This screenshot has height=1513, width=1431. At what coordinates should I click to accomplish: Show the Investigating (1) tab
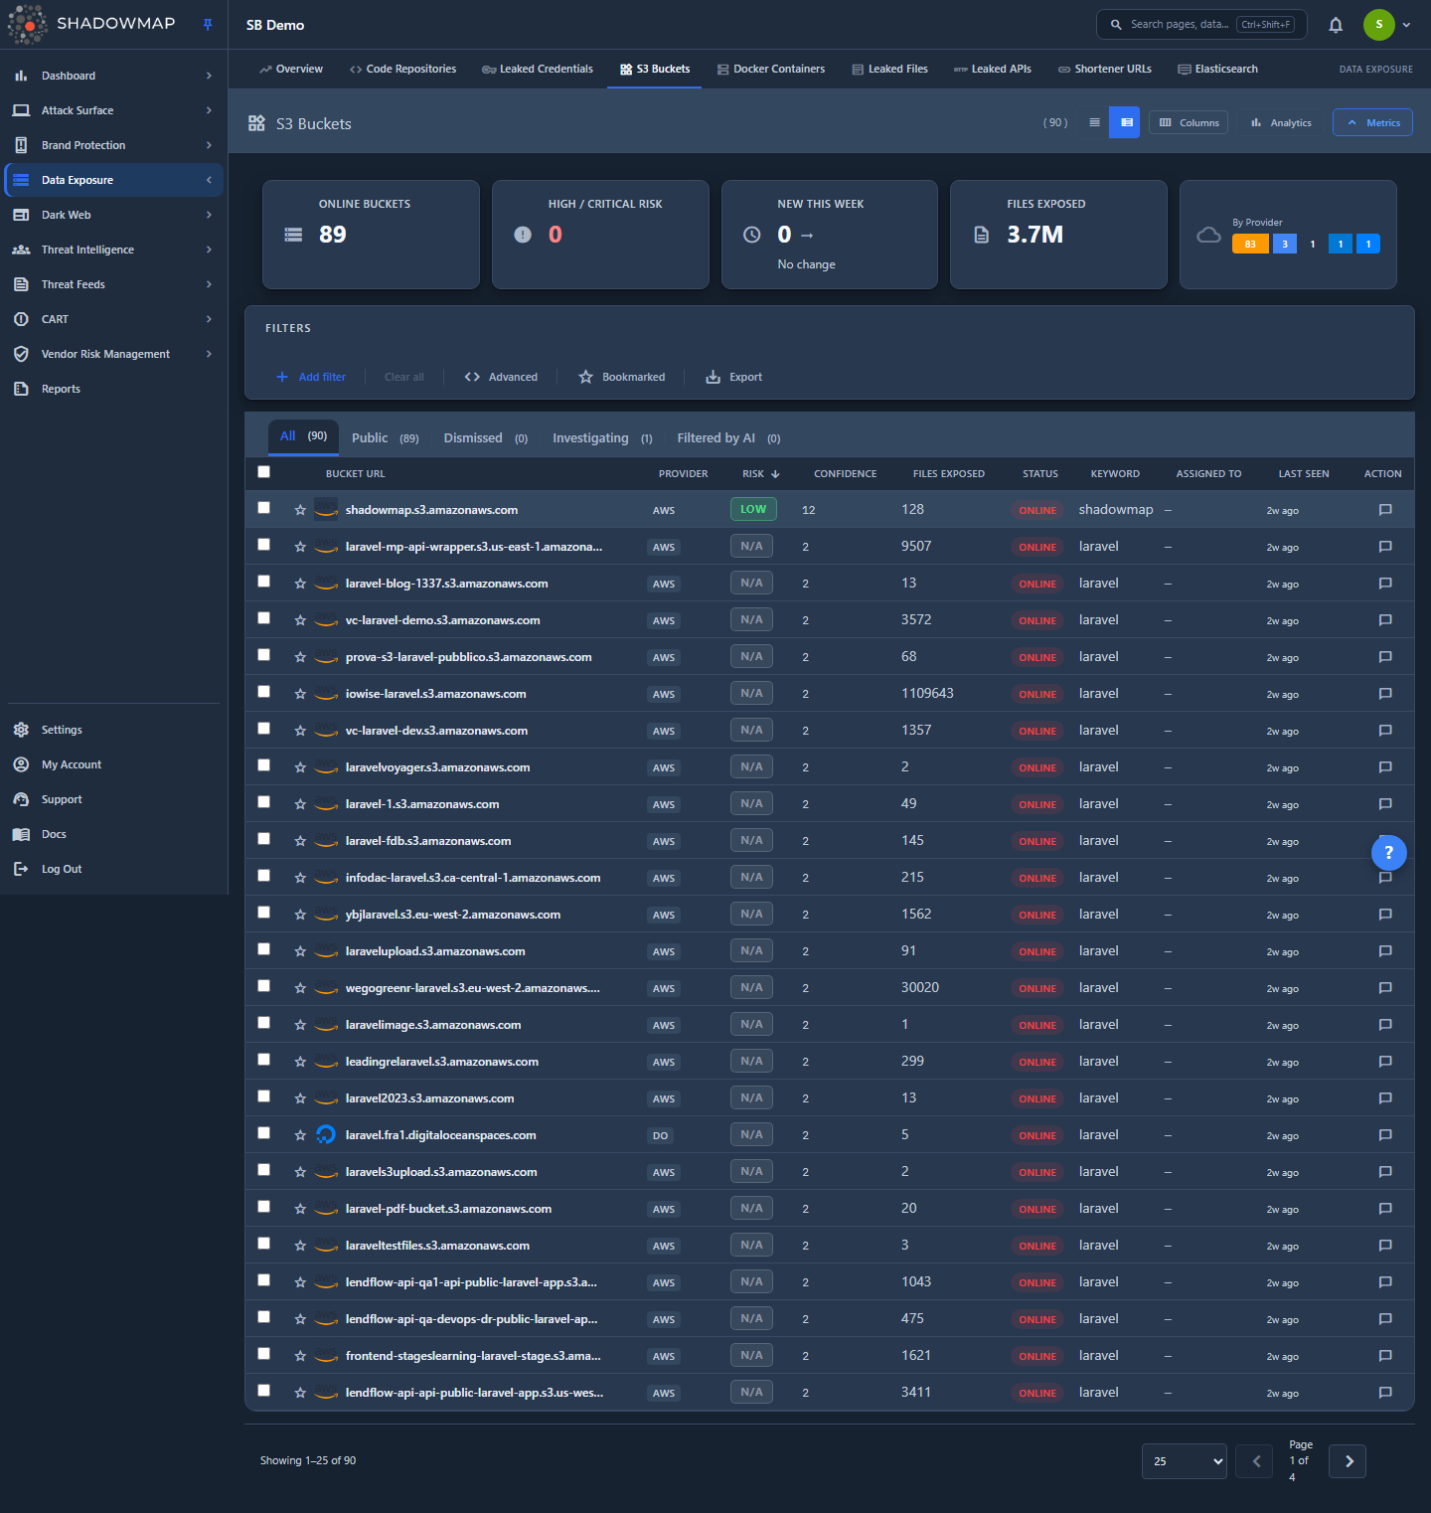[602, 438]
